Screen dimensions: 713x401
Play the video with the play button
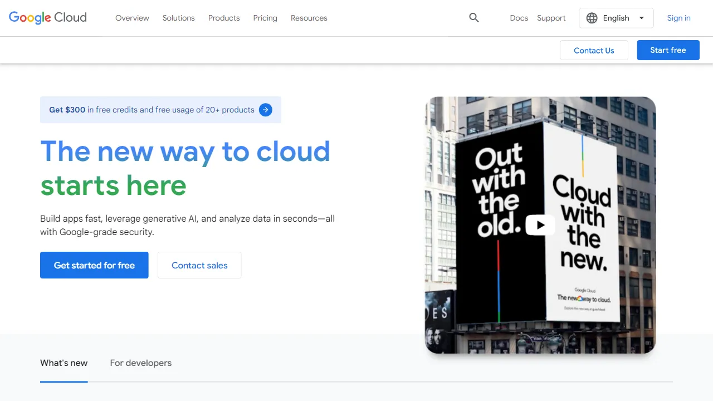pos(540,225)
